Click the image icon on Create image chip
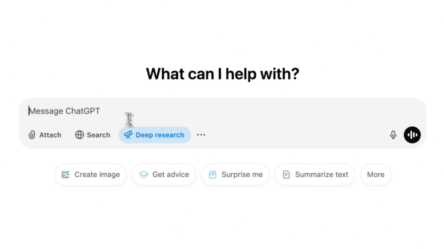The height and width of the screenshot is (249, 444). pyautogui.click(x=66, y=175)
